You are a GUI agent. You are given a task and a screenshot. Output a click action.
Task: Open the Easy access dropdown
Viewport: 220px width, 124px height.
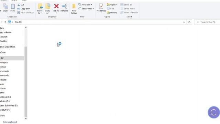(x=86, y=9)
